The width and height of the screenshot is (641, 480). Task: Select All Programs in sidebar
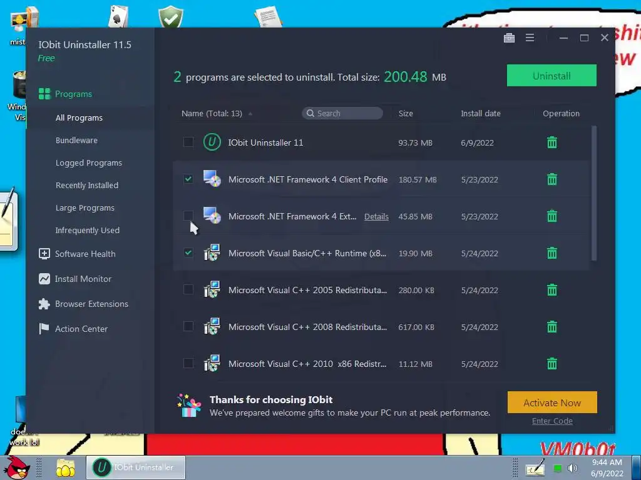[x=79, y=117]
